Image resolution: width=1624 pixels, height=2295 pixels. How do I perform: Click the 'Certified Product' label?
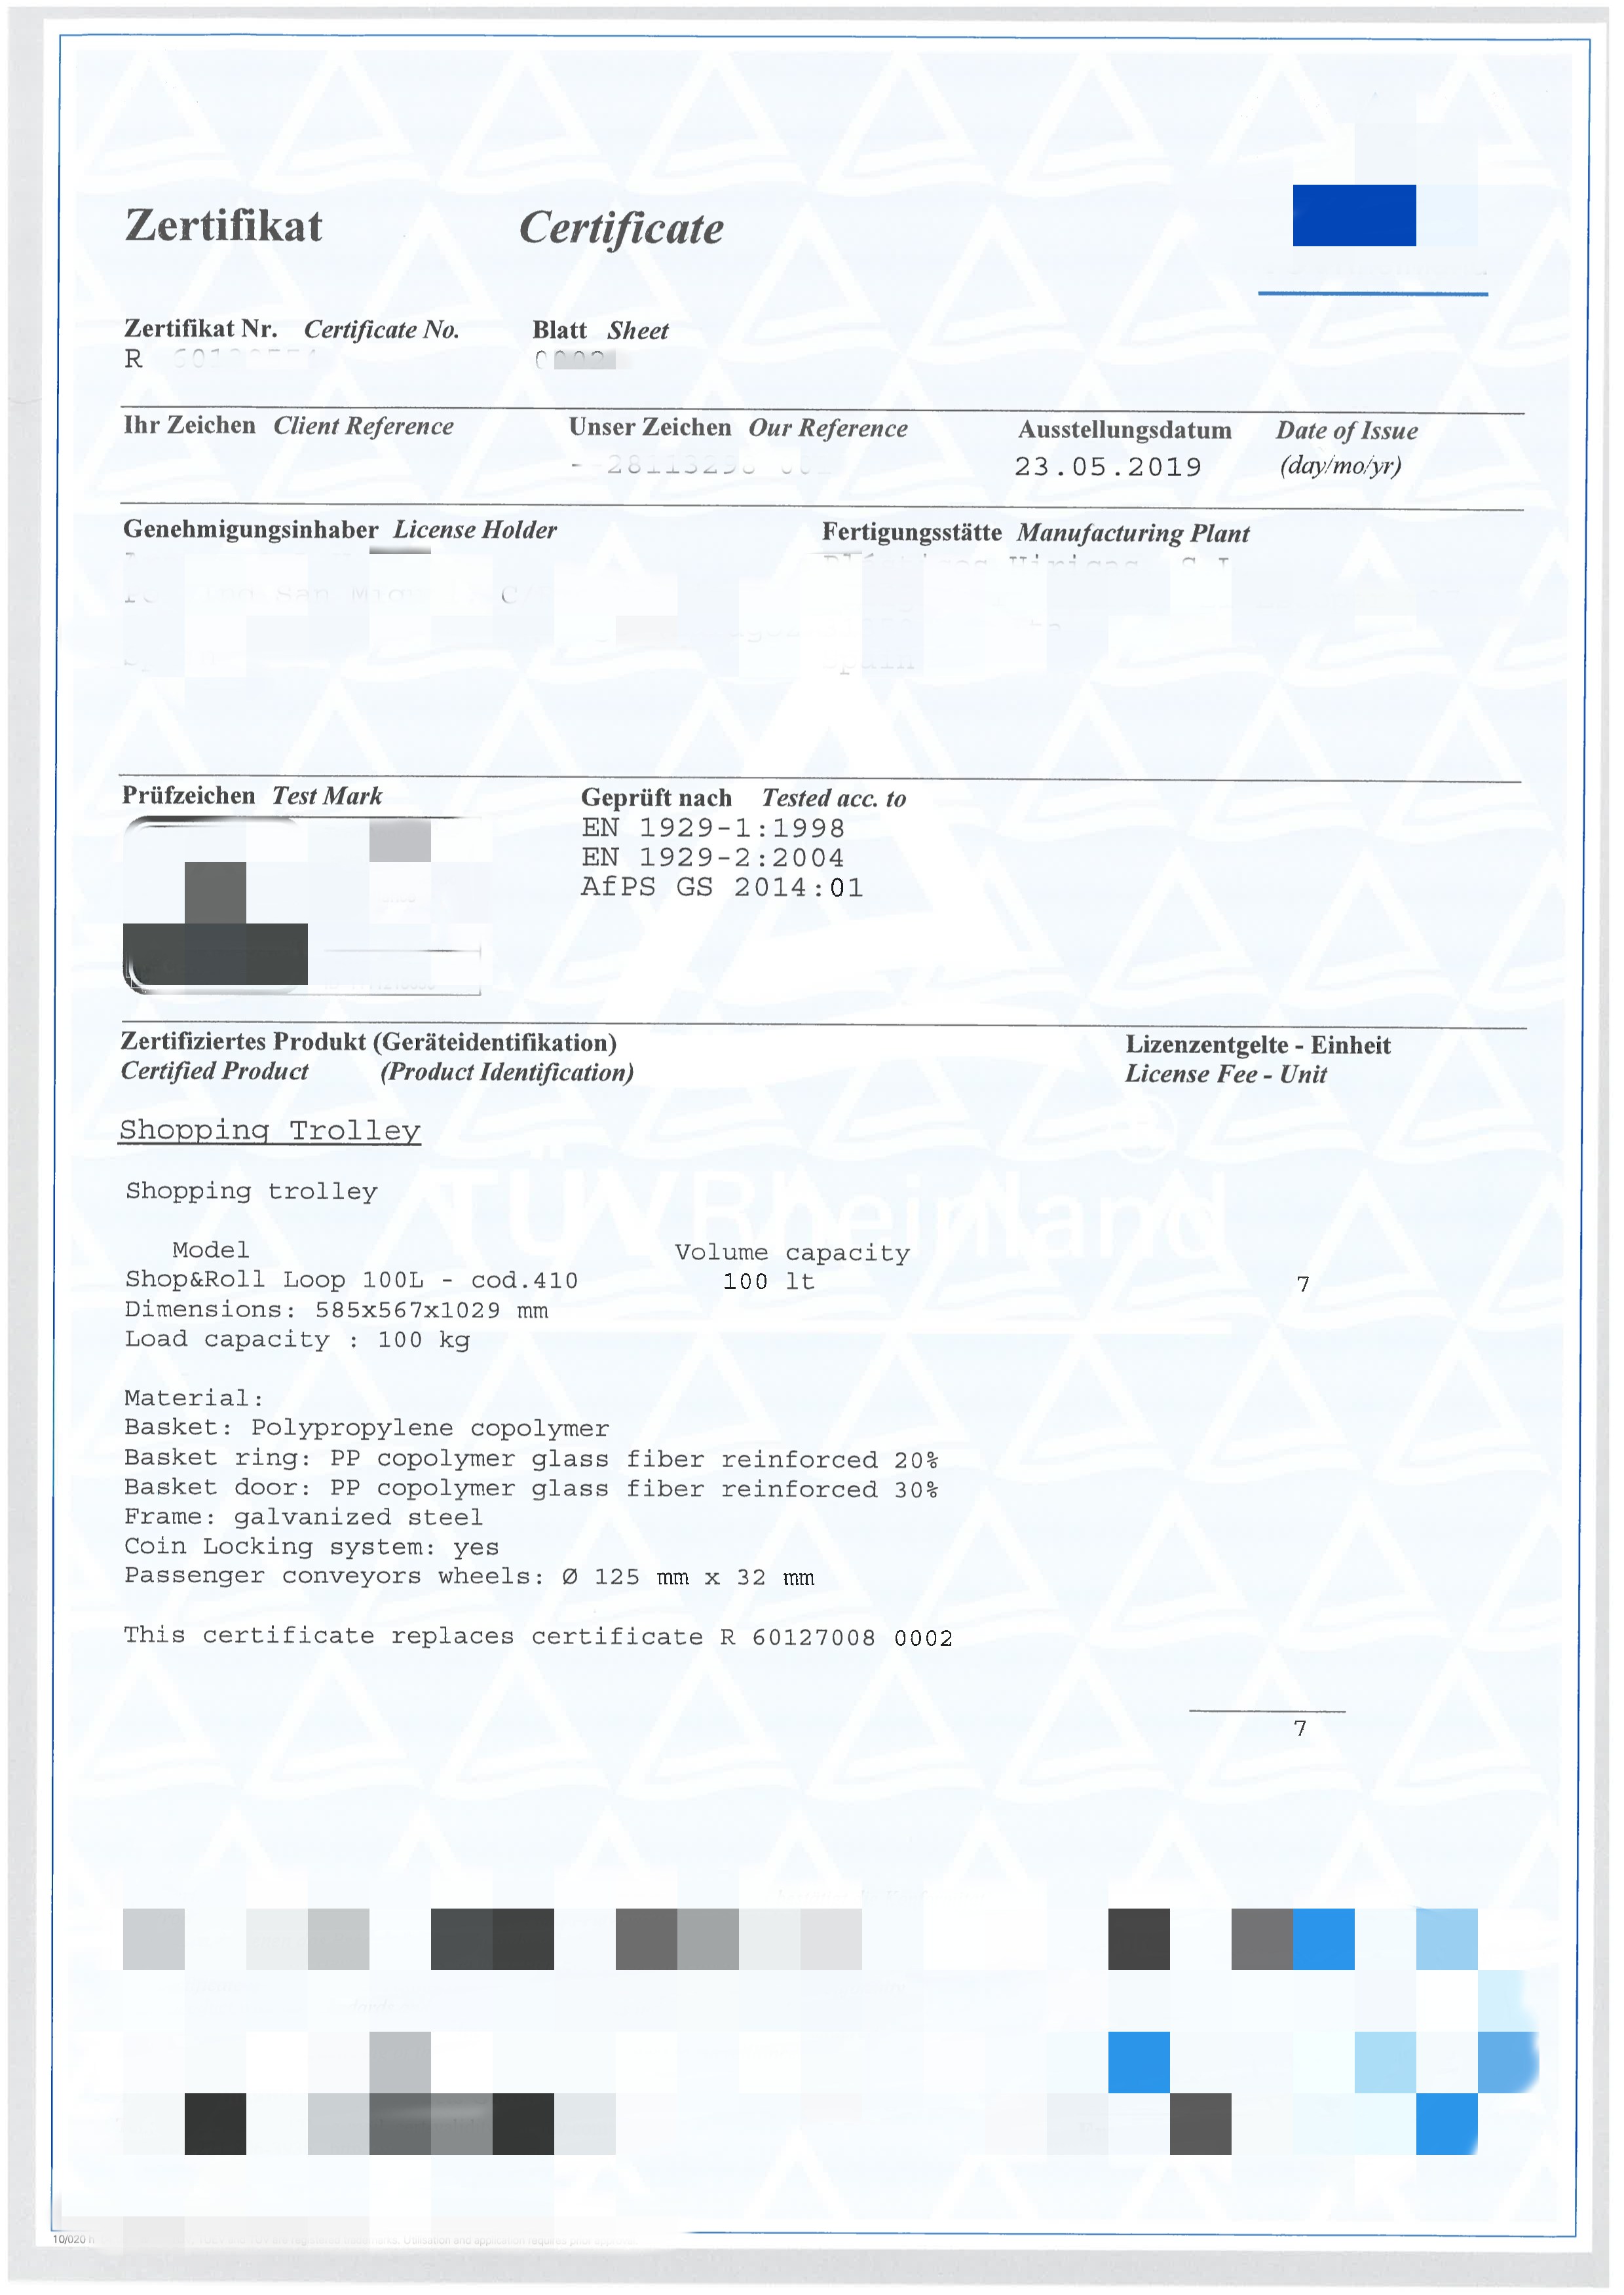[214, 1072]
